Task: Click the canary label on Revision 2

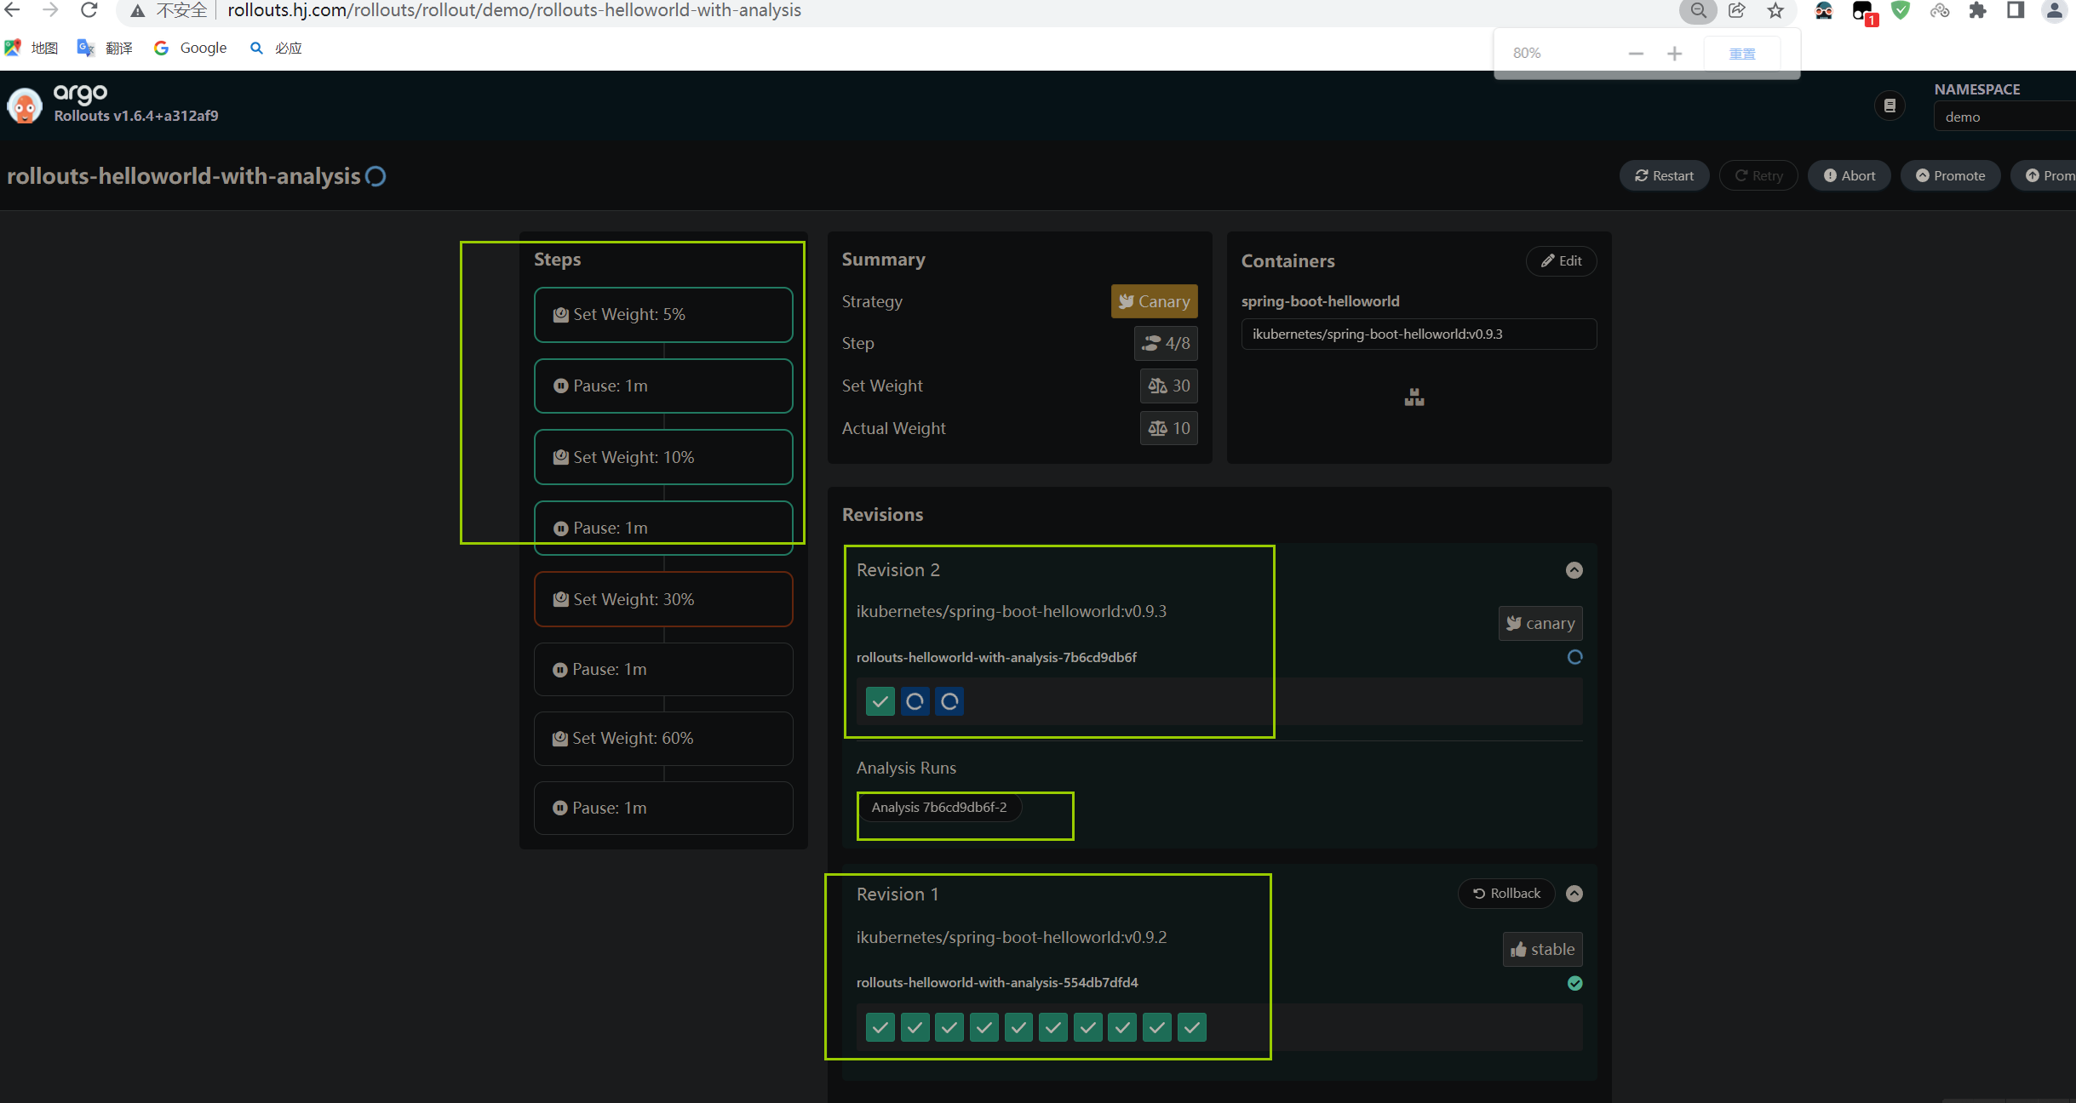Action: [x=1540, y=623]
